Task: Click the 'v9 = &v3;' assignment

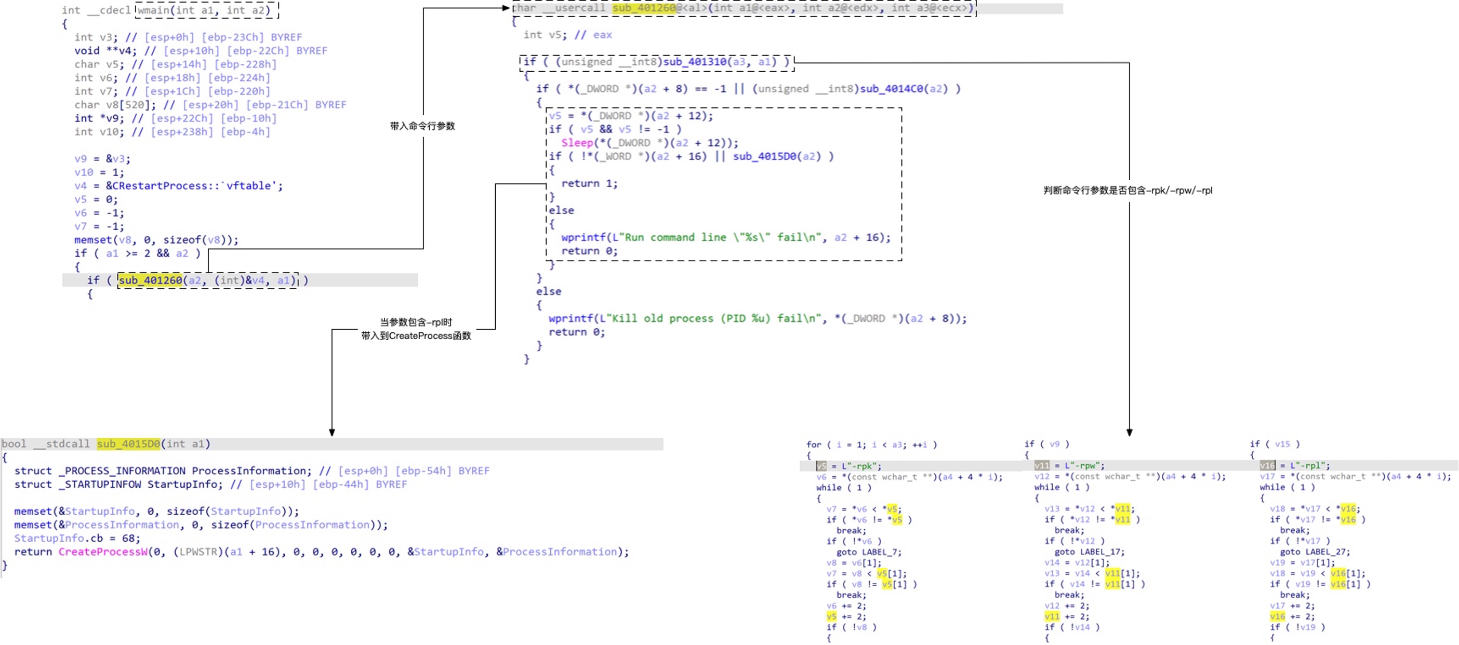Action: [102, 158]
